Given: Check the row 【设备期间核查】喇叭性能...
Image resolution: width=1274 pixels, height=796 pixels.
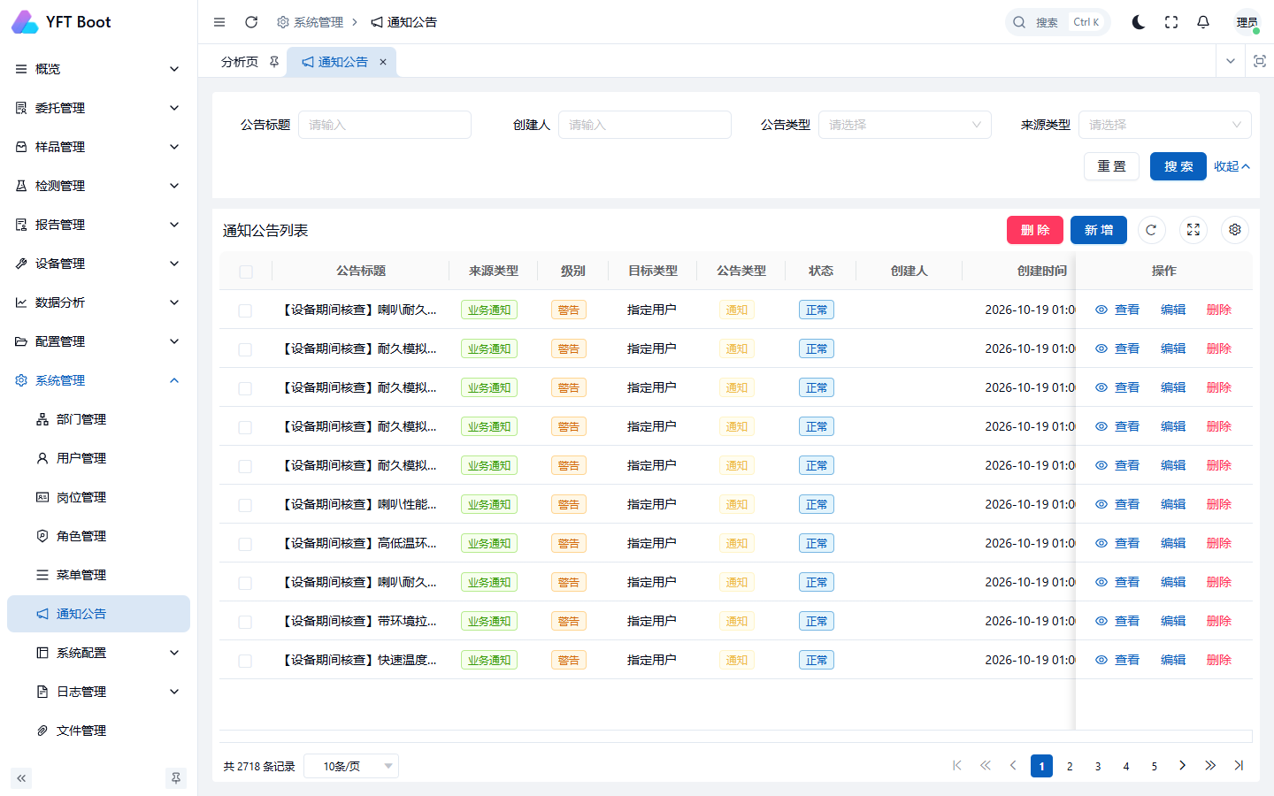Looking at the screenshot, I should (245, 505).
